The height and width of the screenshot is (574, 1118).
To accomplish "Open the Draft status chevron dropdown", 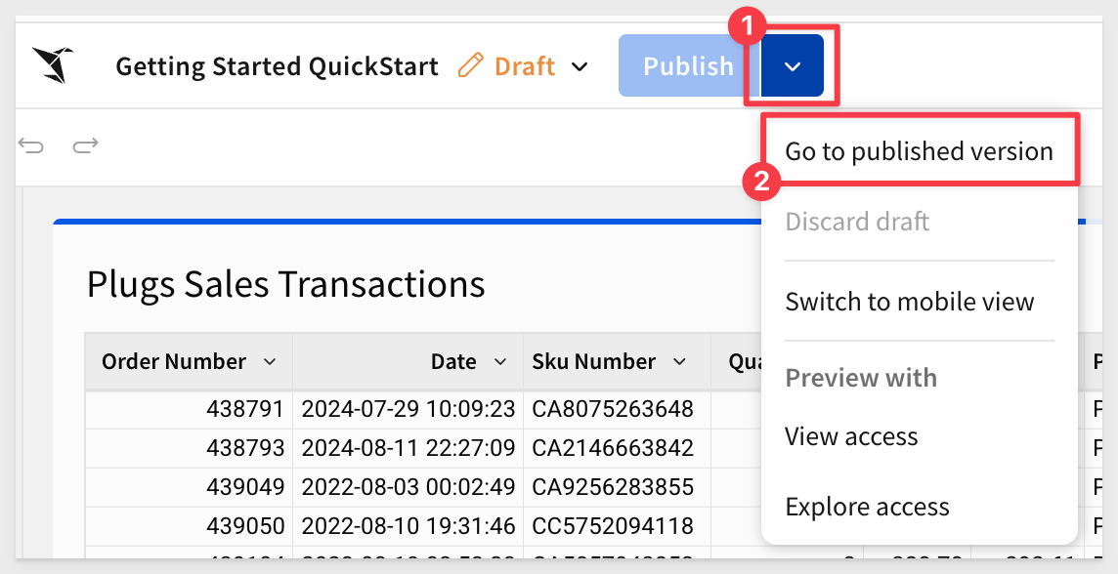I will pyautogui.click(x=580, y=66).
